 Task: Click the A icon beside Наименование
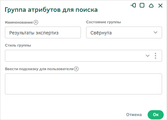pos(36,22)
